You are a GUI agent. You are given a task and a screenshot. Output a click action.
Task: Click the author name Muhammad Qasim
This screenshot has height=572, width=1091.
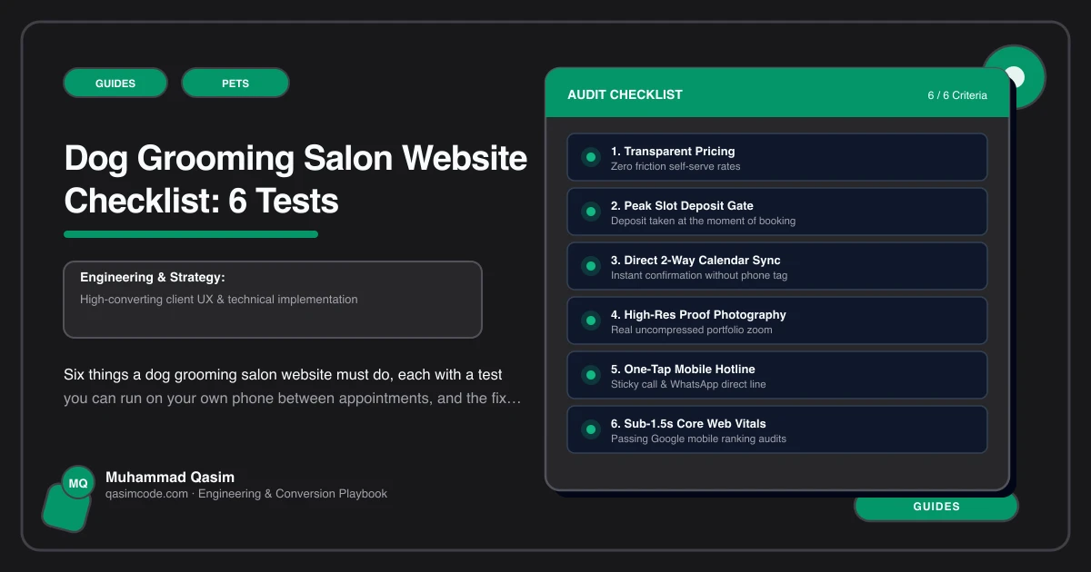tap(170, 477)
